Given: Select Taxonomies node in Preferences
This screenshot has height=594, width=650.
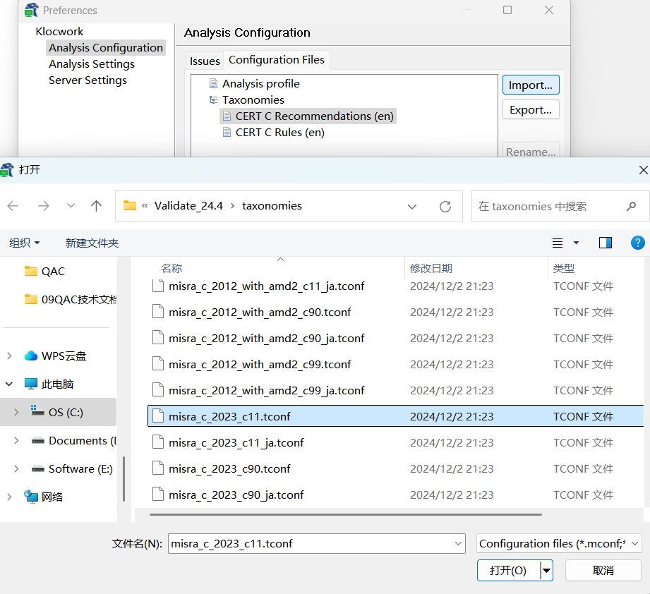Looking at the screenshot, I should tap(253, 100).
